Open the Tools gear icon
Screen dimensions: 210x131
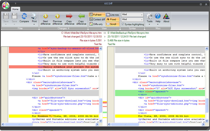[149, 16]
